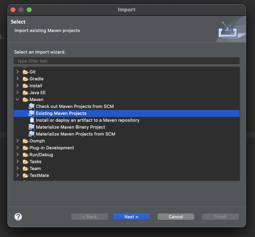Select Materialize Maven Projects from SCM
The height and width of the screenshot is (237, 255).
[x=76, y=134]
